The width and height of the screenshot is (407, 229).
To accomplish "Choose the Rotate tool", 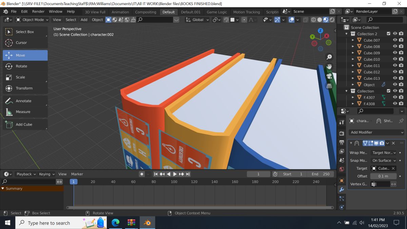I will point(25,66).
